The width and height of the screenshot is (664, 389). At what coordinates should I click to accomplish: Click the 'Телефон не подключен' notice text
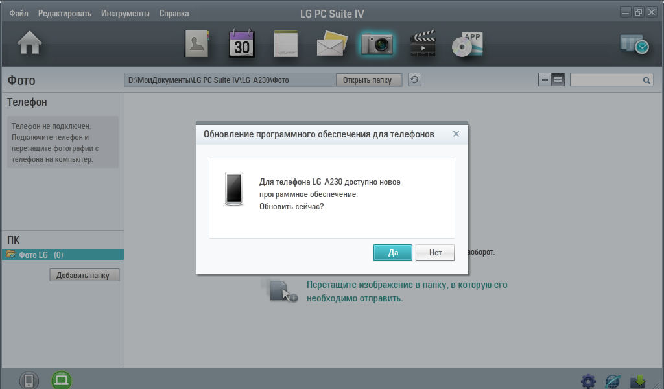(55, 143)
